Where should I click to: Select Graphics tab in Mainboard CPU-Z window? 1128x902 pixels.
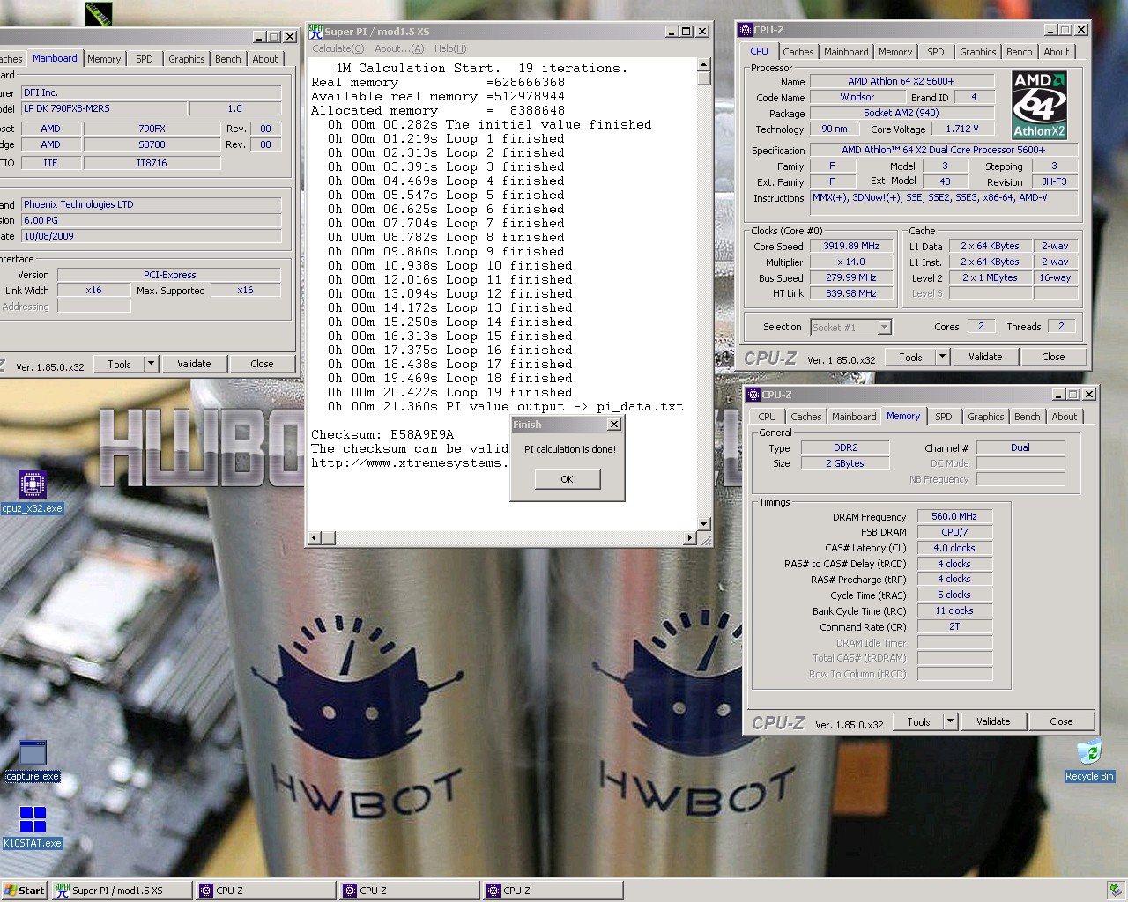187,59
